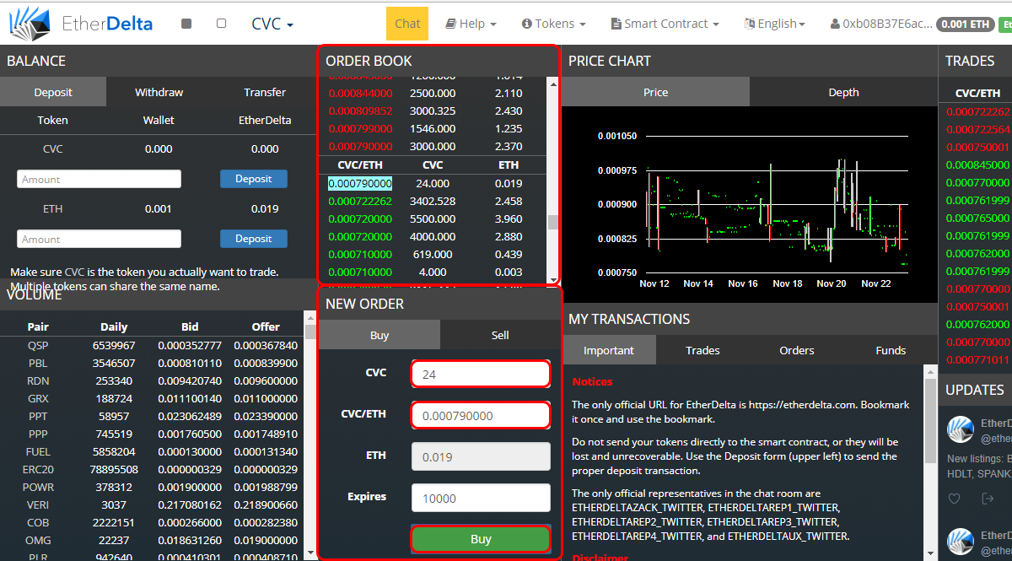Click the My Transactions scrollbar up arrow
The height and width of the screenshot is (561, 1012).
(930, 371)
